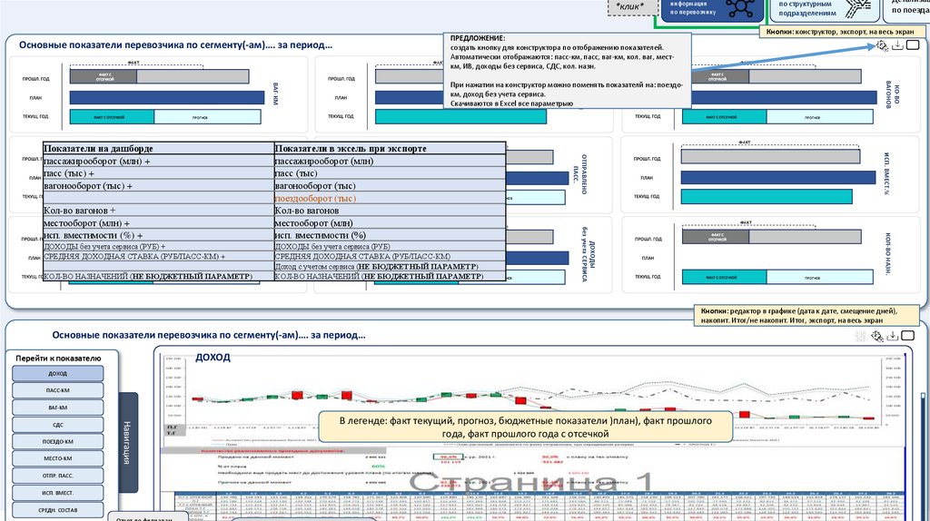Click the ДОХОД chart title
The width and height of the screenshot is (930, 521).
coord(213,358)
